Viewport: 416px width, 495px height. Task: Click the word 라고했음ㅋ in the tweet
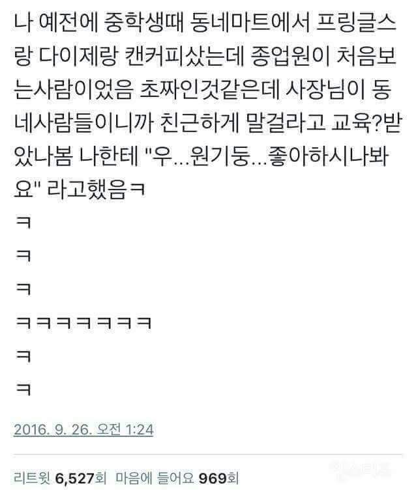(x=96, y=190)
